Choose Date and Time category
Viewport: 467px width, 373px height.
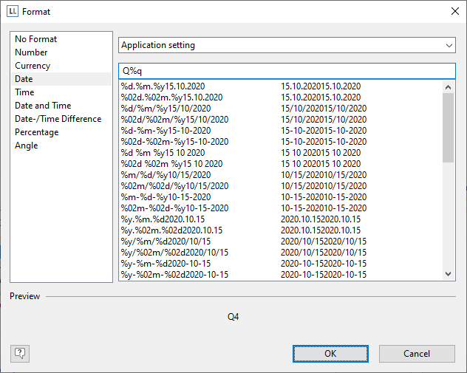click(43, 106)
